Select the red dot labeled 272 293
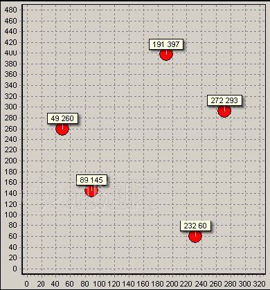This screenshot has height=290, width=270. [224, 111]
